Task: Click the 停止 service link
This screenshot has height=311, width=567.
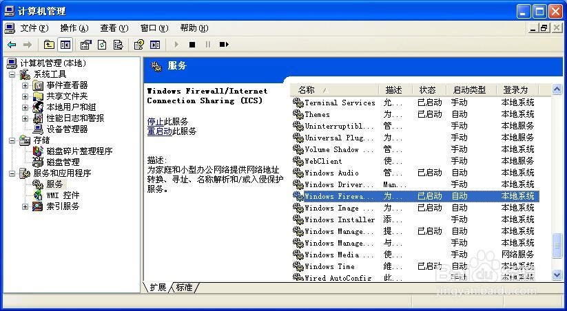Action: pos(156,121)
